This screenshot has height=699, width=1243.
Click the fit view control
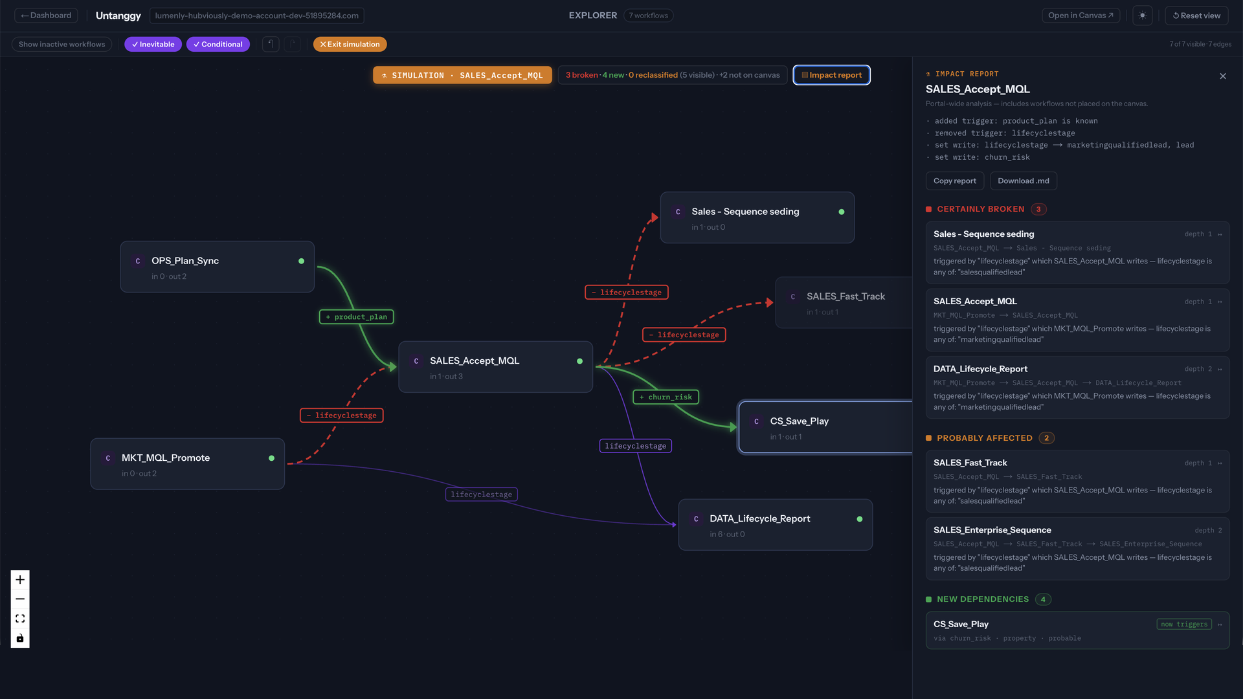click(20, 618)
